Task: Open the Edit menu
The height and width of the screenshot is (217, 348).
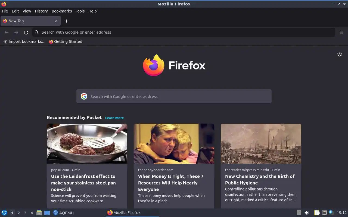Action: tap(15, 11)
